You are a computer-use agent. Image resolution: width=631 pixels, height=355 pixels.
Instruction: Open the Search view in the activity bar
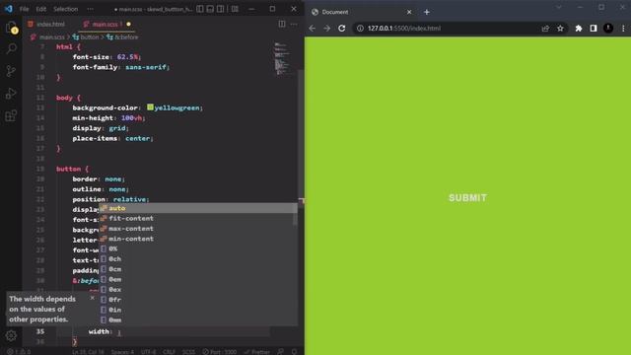(x=11, y=49)
